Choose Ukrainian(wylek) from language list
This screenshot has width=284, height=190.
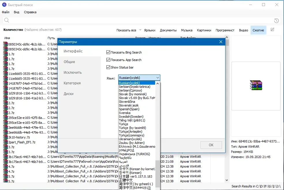130,139
